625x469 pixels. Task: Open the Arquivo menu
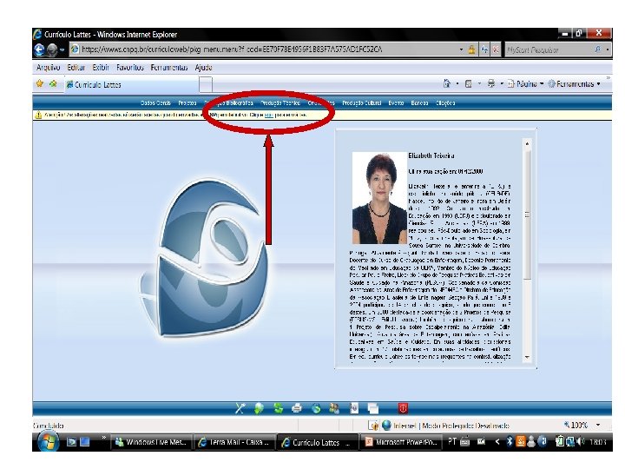click(x=48, y=68)
